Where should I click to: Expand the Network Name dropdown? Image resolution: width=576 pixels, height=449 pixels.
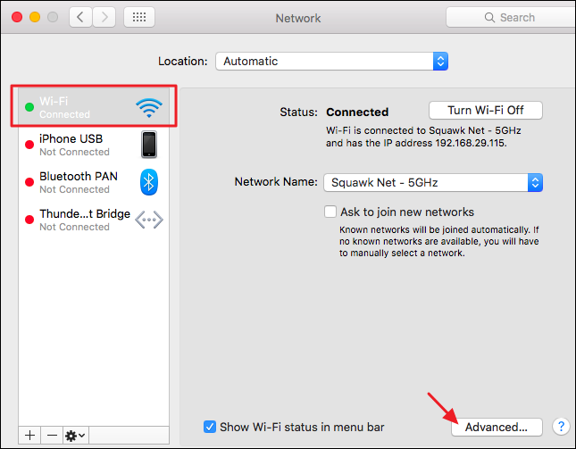[x=433, y=182]
